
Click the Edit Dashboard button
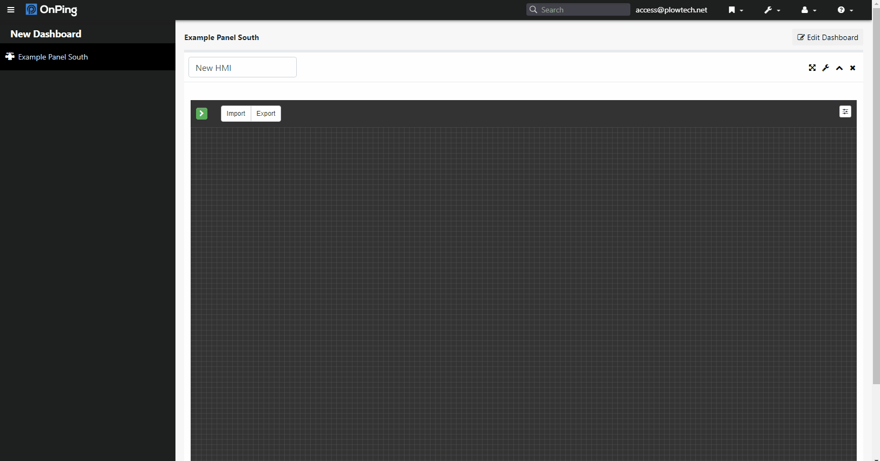pos(827,37)
